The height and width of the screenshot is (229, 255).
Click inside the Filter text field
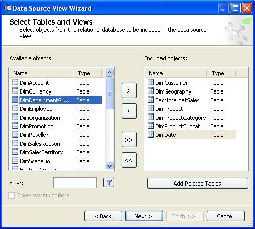pos(75,183)
